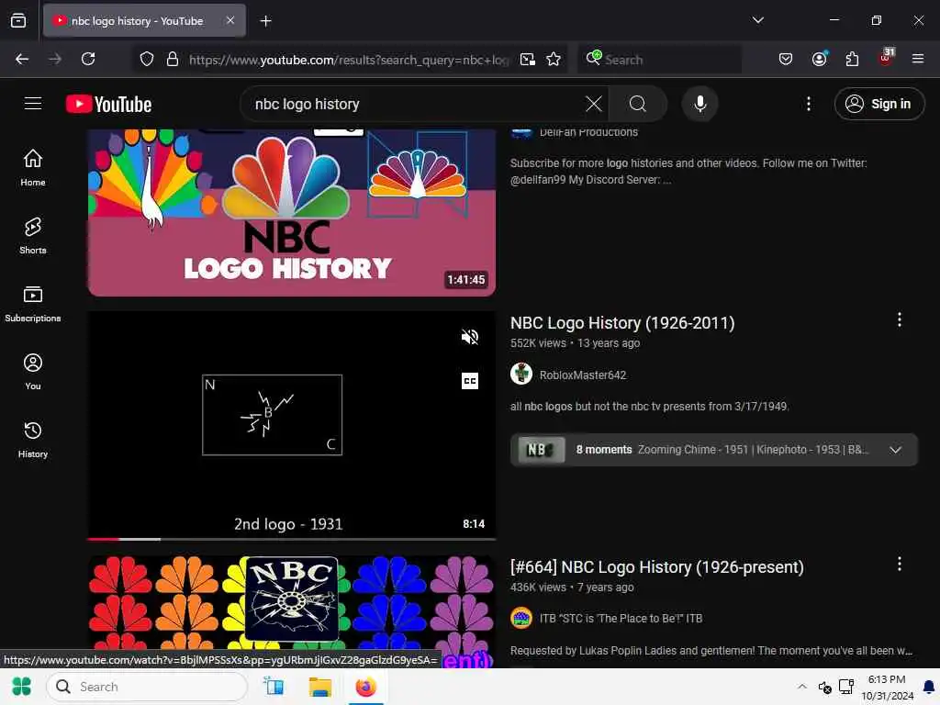This screenshot has height=705, width=940.
Task: Open Firefox application menu
Action: (917, 59)
